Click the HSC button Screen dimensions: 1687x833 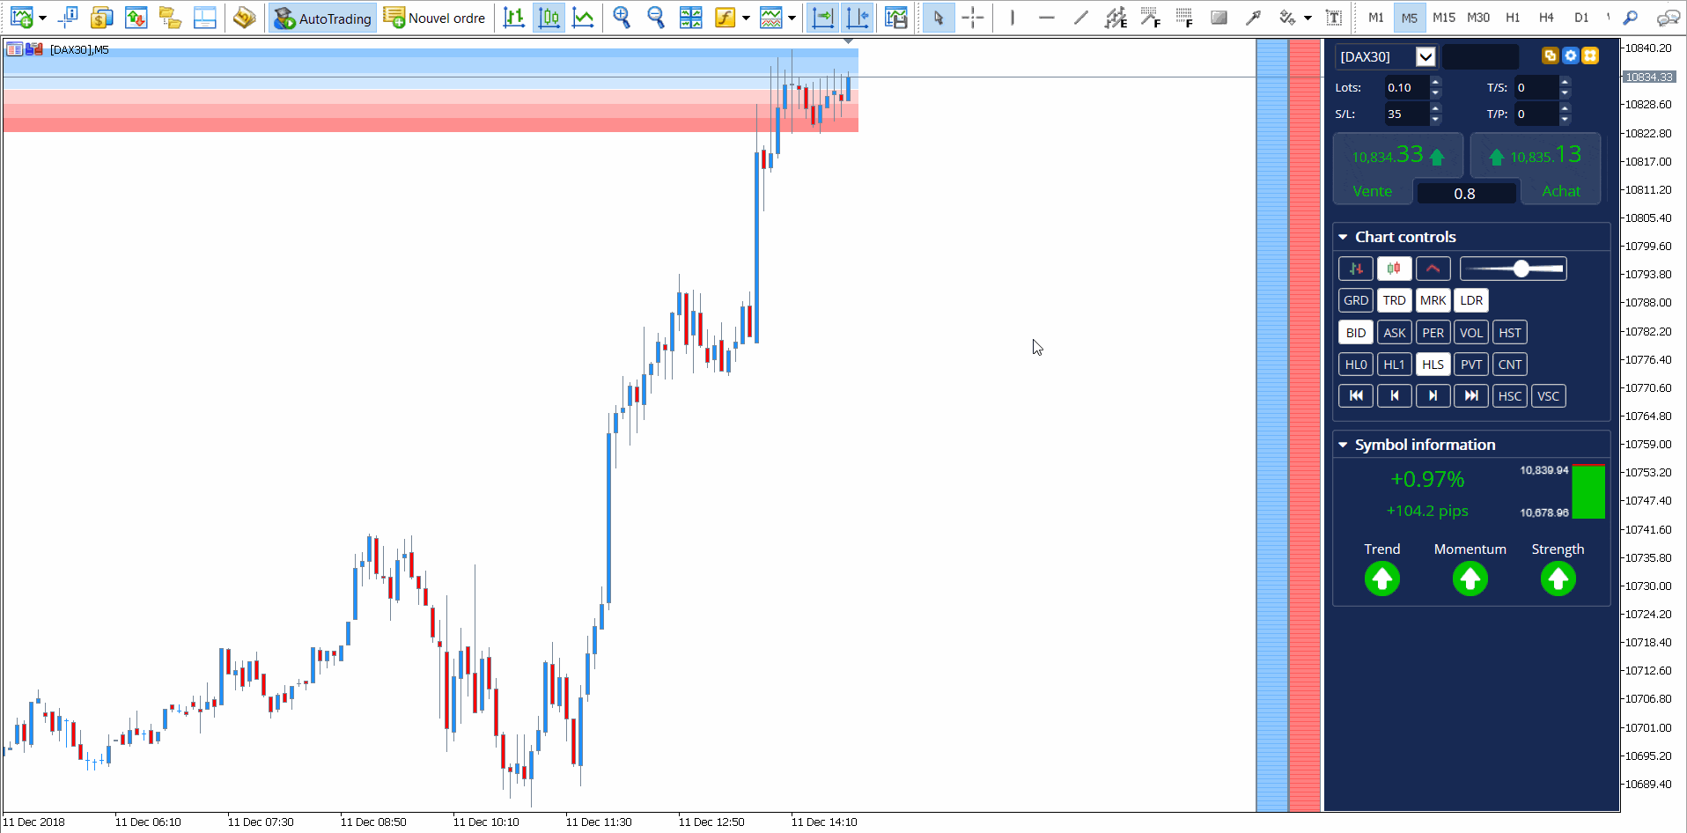click(x=1510, y=396)
